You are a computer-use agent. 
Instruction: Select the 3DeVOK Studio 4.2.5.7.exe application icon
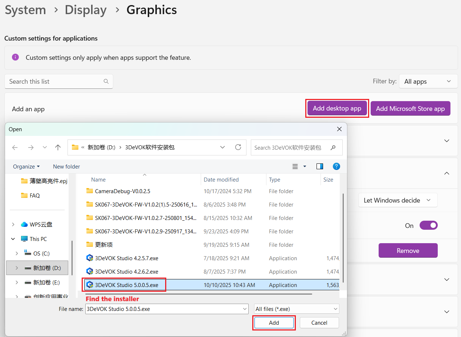[x=90, y=258]
